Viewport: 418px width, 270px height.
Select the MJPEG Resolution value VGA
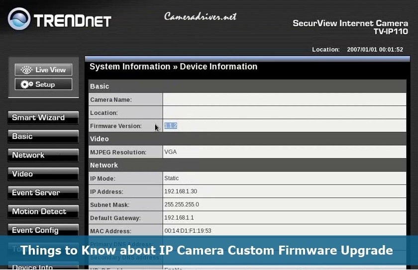pos(170,152)
